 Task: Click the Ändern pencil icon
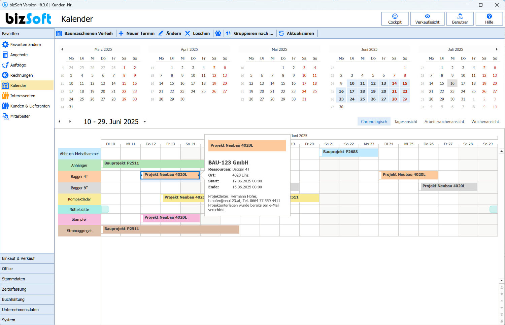pyautogui.click(x=161, y=33)
